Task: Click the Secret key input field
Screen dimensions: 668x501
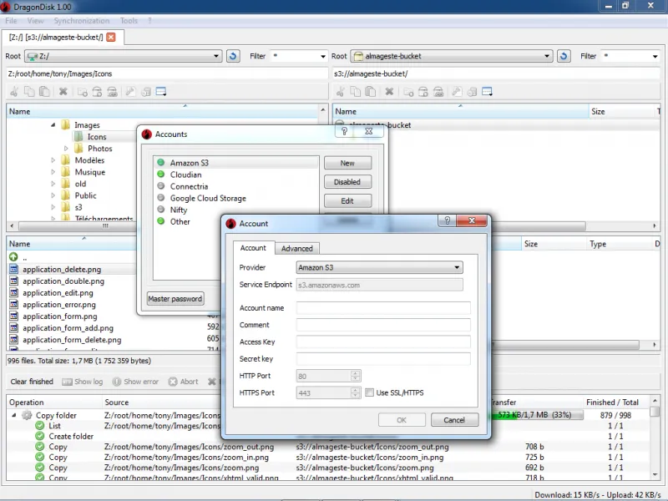Action: (383, 359)
